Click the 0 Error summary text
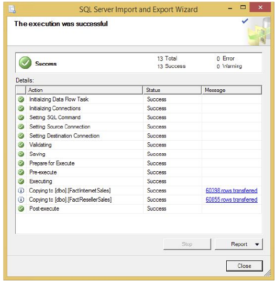Viewport: 276px width, 282px height. click(x=225, y=58)
